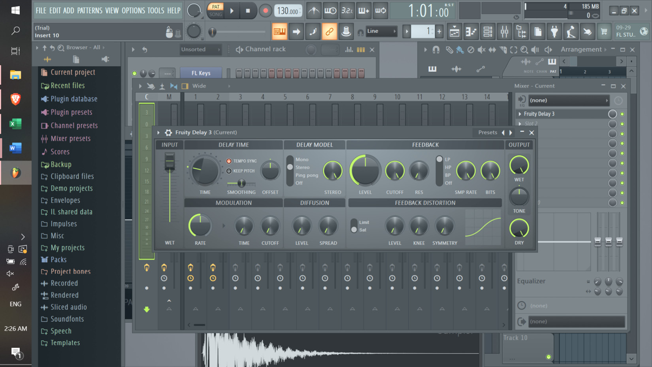Open Fruity Delay 3 plugin menu arrow
Viewport: 652px width, 367px height.
(158, 132)
